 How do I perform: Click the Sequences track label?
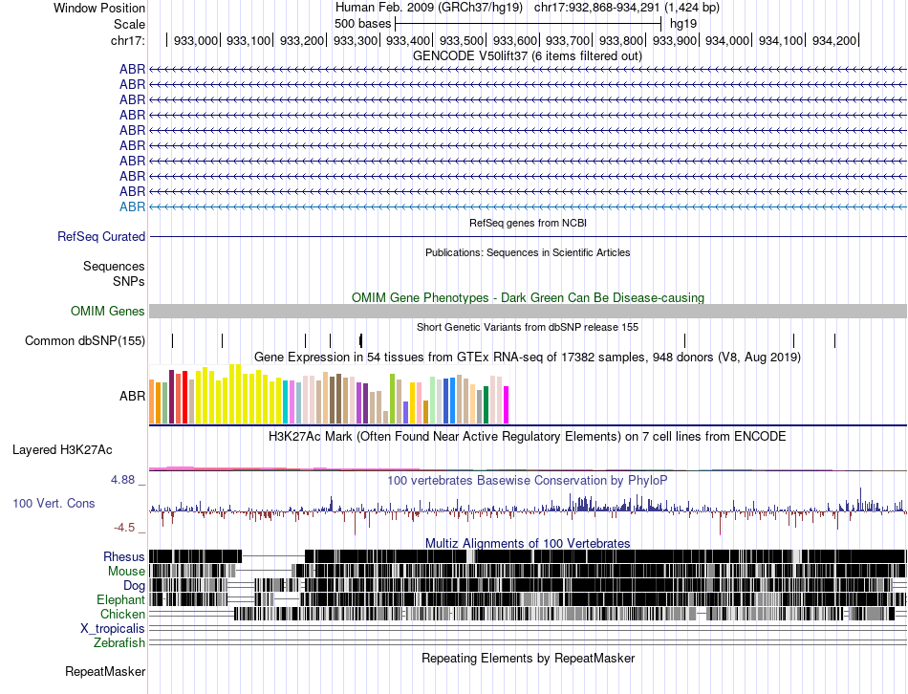114,267
